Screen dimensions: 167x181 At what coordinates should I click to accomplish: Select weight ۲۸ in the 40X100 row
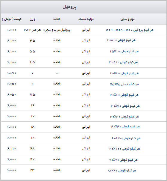pyautogui.click(x=33, y=149)
